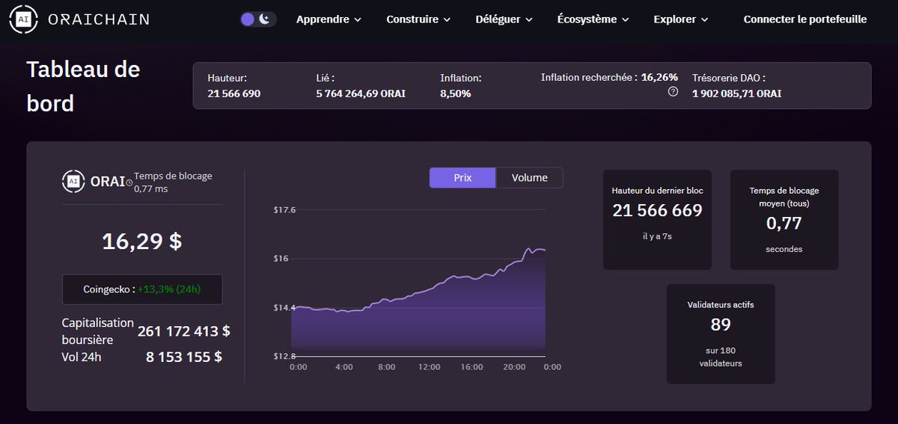Image resolution: width=898 pixels, height=424 pixels.
Task: Click the Tableau de bord heading
Action: tap(83, 86)
